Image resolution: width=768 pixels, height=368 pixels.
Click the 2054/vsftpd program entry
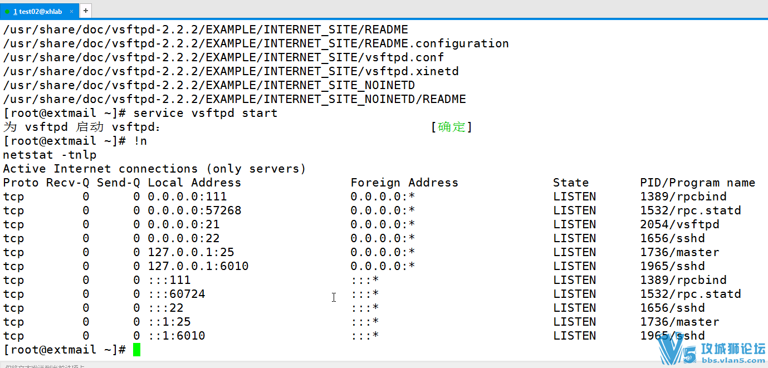679,224
